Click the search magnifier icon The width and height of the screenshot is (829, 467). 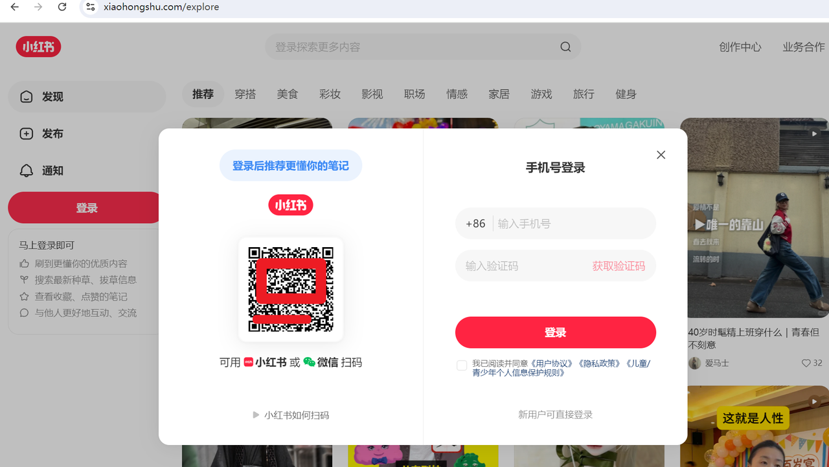565,47
